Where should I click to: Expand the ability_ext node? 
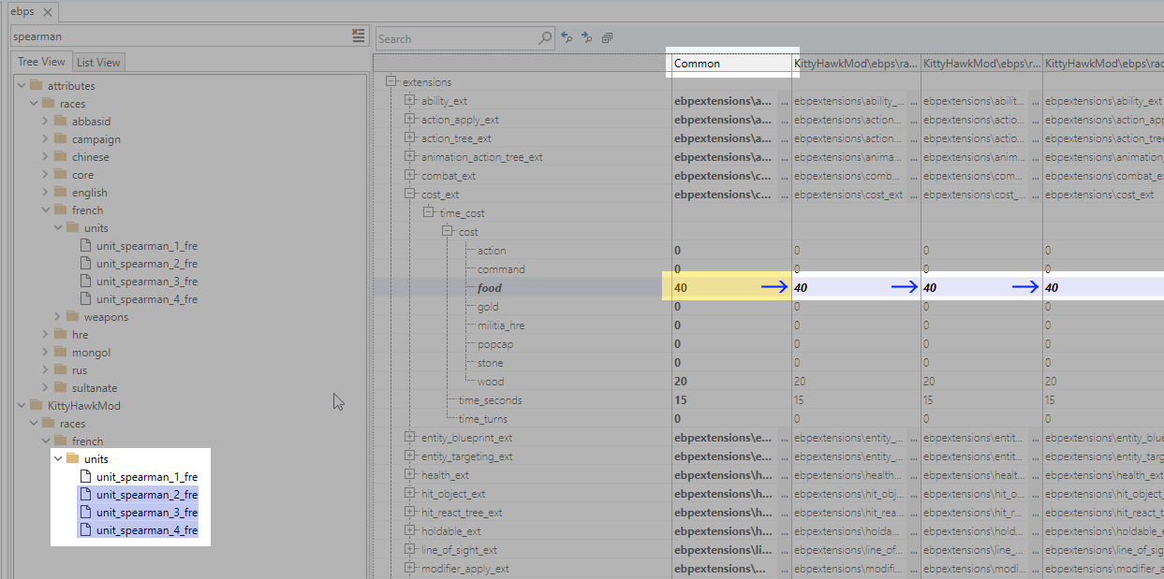(x=409, y=100)
